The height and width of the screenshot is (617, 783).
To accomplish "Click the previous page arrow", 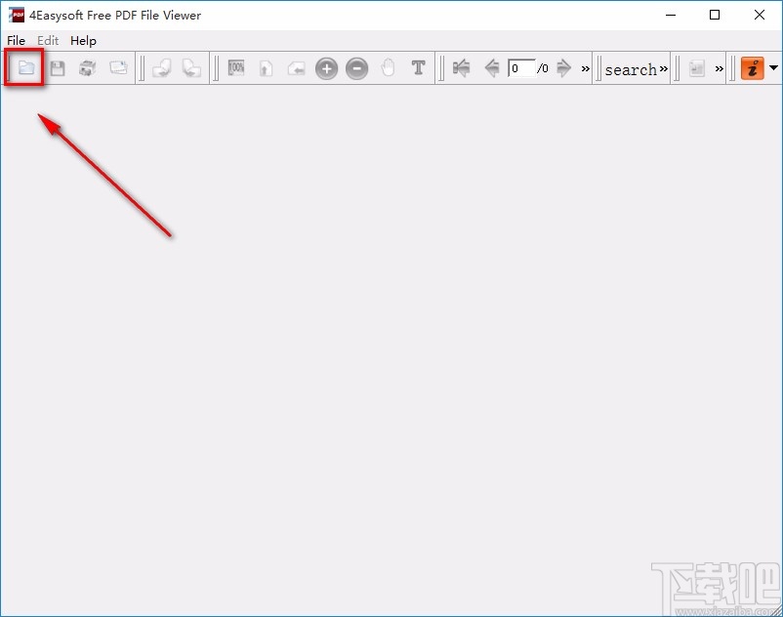I will (492, 68).
